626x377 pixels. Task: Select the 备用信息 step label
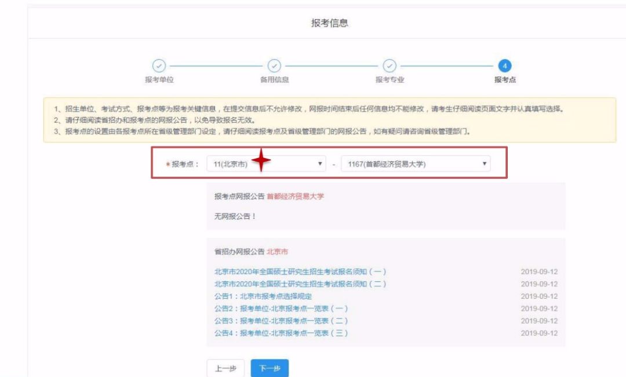[x=274, y=80]
